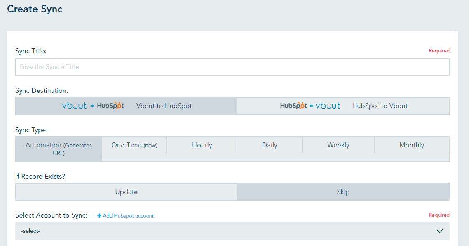
Task: Click the Required note for Sync Title
Action: pyautogui.click(x=439, y=51)
